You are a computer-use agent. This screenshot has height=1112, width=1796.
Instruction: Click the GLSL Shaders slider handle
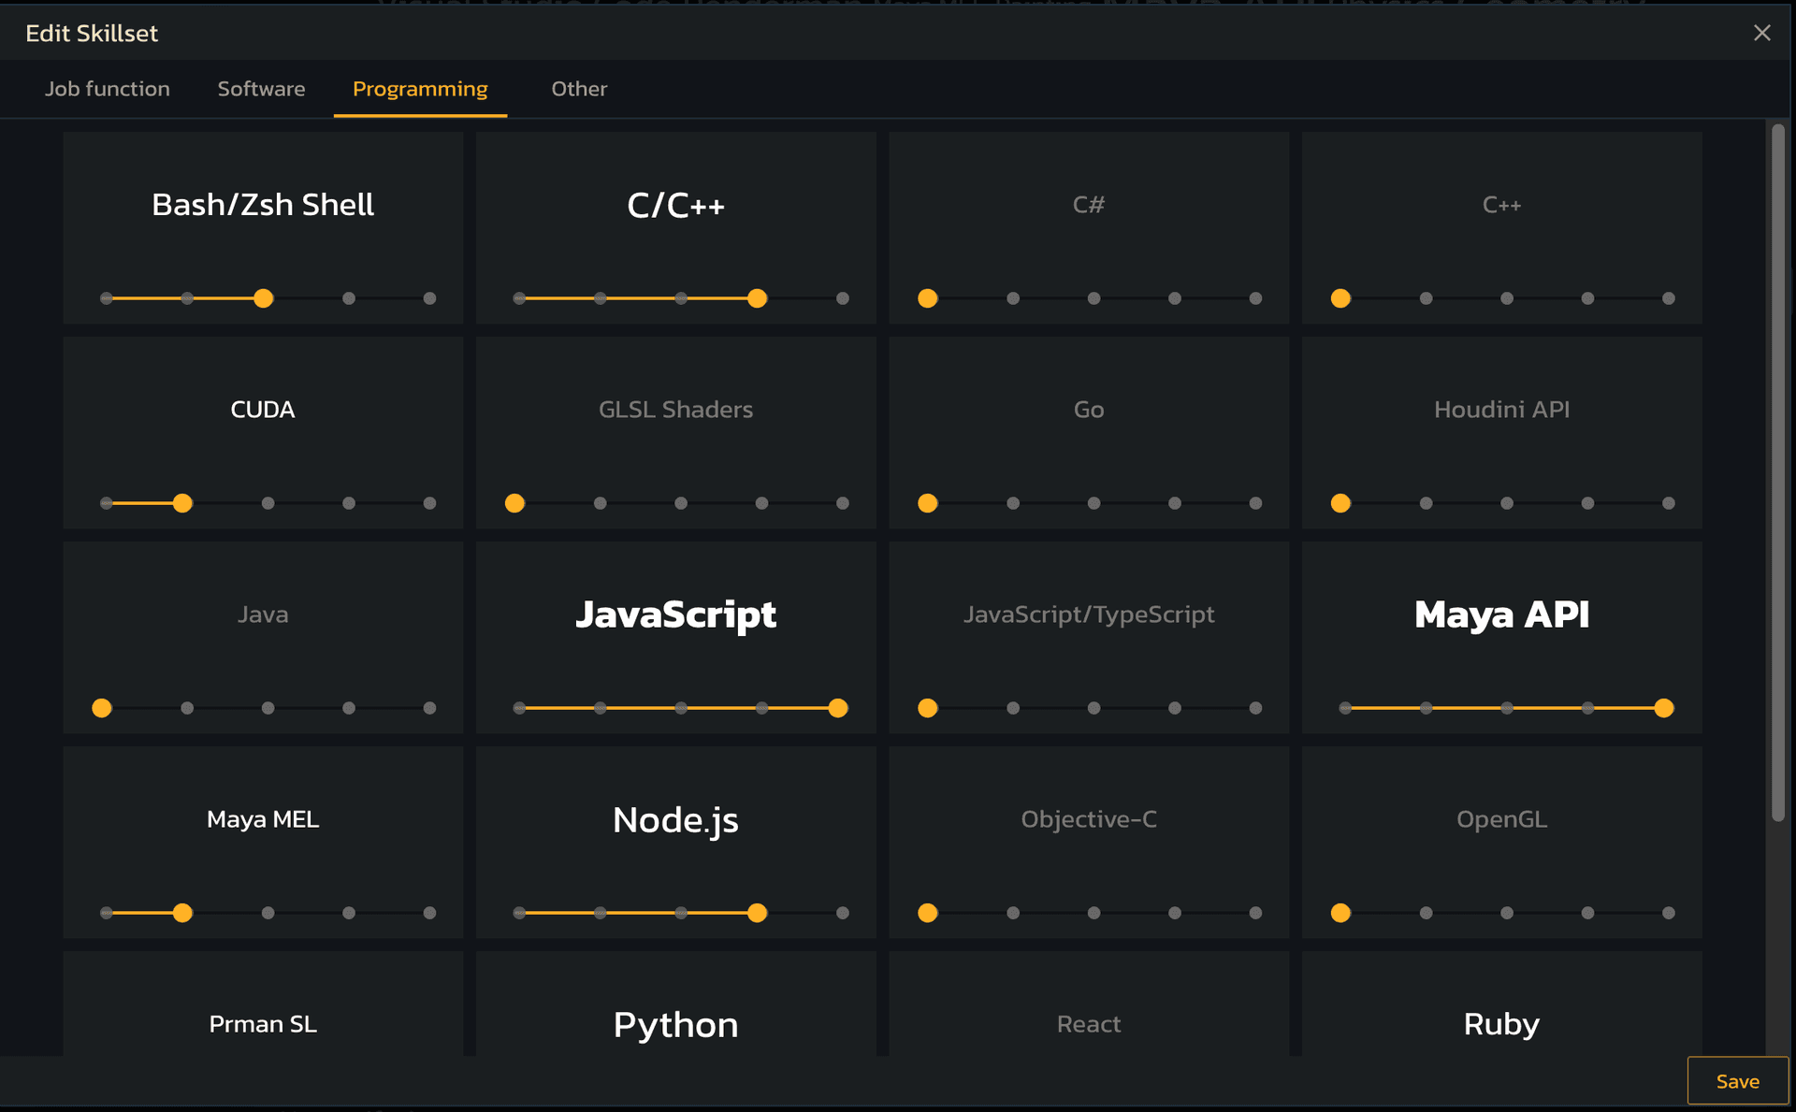(x=514, y=503)
